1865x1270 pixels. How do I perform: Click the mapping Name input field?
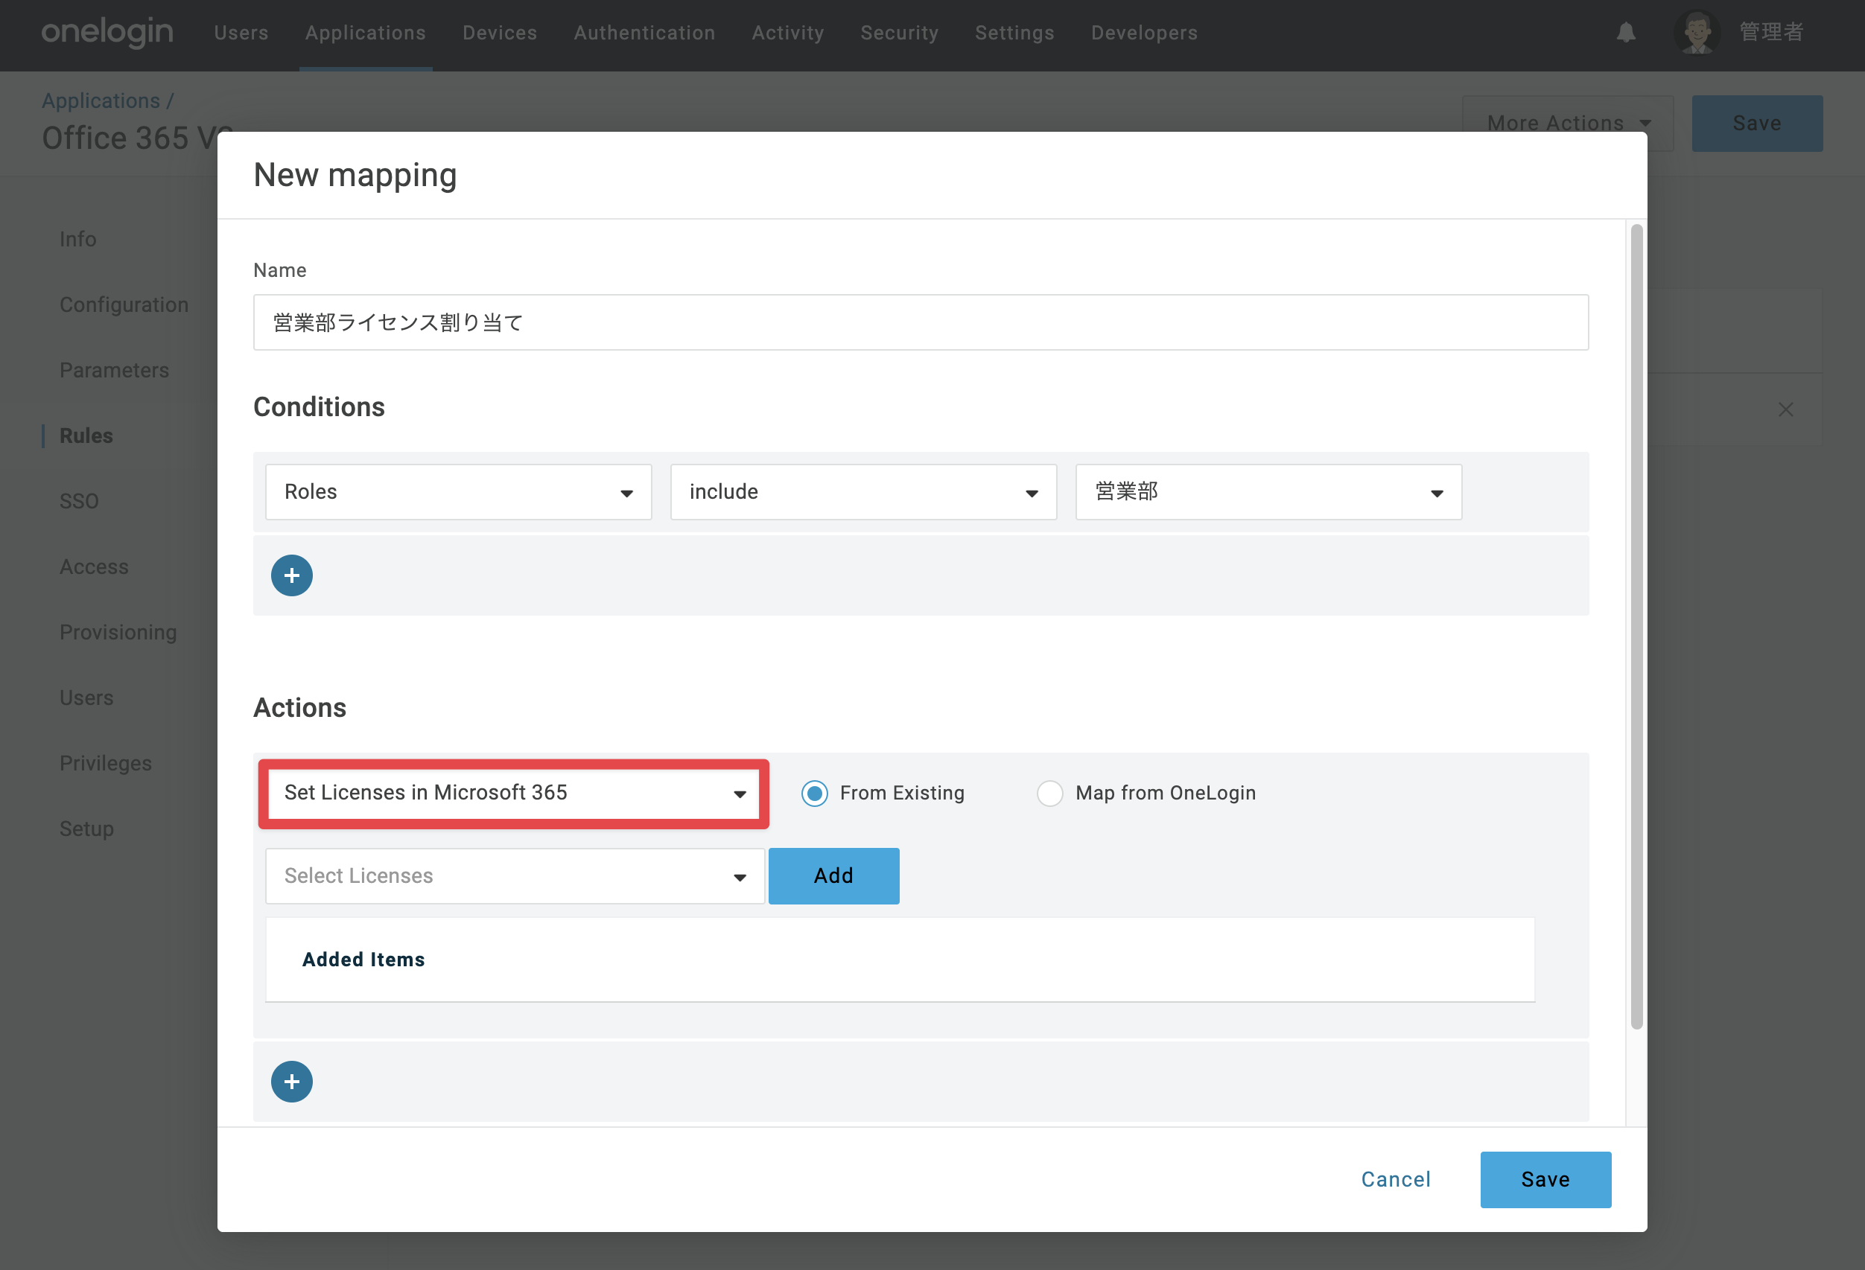[x=921, y=322]
